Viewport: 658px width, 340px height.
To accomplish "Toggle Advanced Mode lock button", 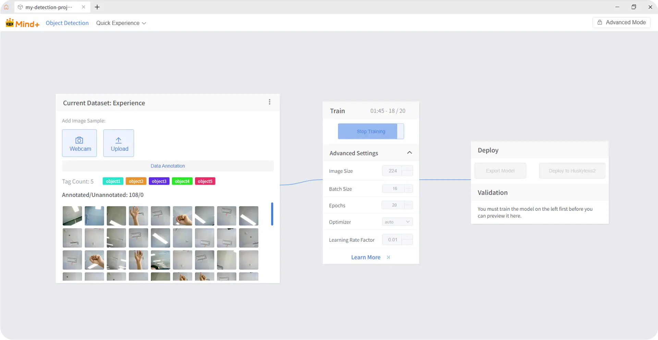I will (x=621, y=23).
